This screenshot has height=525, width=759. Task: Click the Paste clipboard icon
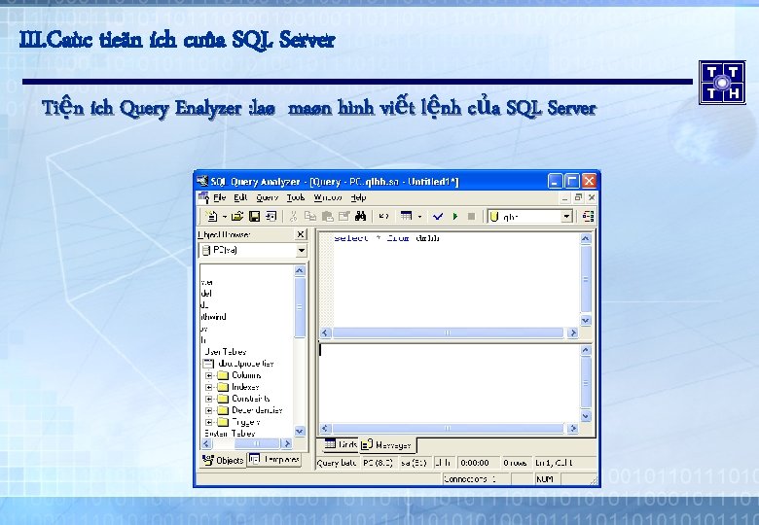[x=328, y=217]
